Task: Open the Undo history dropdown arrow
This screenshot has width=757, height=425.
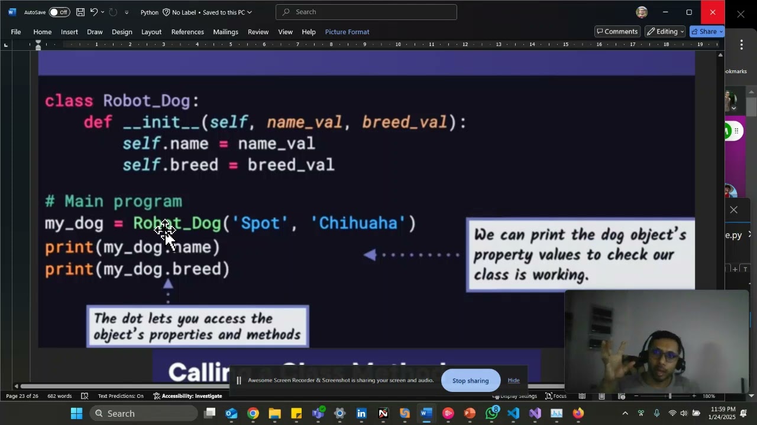Action: (102, 12)
